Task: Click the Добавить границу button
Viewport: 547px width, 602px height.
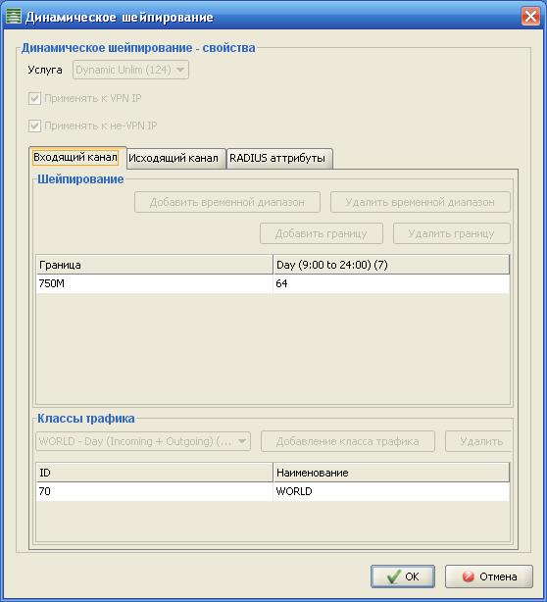Action: (322, 233)
